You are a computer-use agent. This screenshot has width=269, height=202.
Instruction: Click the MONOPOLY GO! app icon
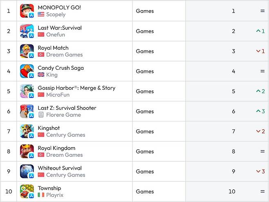[x=27, y=11]
